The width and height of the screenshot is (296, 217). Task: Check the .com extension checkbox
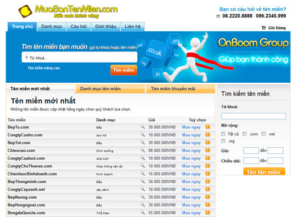coord(244,134)
